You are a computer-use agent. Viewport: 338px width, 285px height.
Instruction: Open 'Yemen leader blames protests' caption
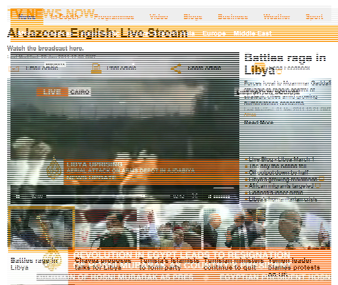pyautogui.click(x=294, y=267)
